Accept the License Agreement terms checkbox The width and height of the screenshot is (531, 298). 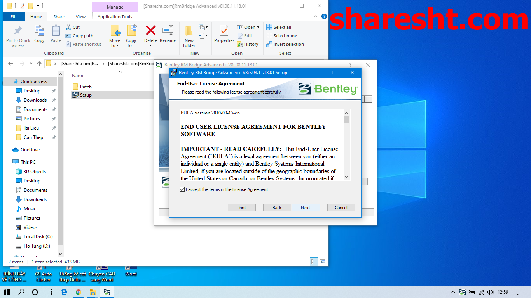click(182, 189)
